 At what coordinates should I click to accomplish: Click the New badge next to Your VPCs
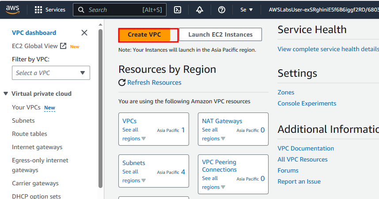click(x=49, y=108)
